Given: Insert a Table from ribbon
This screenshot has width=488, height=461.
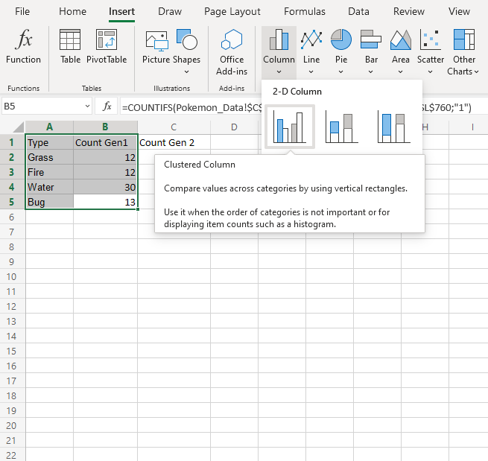Looking at the screenshot, I should click(70, 46).
